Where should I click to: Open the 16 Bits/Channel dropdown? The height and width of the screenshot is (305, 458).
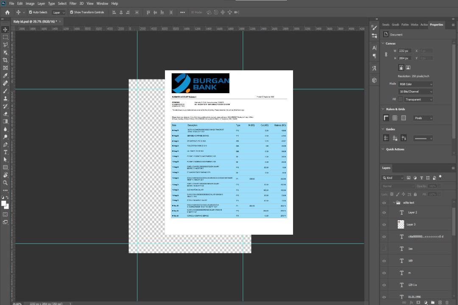[x=416, y=91]
